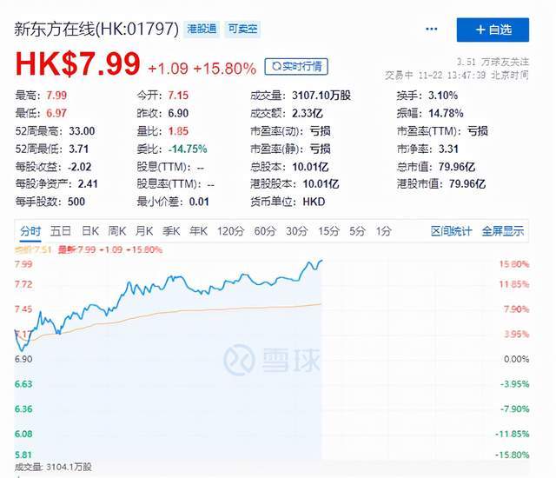The height and width of the screenshot is (478, 556).
Task: Click the 成交额 2.33亿 value
Action: pos(307,113)
